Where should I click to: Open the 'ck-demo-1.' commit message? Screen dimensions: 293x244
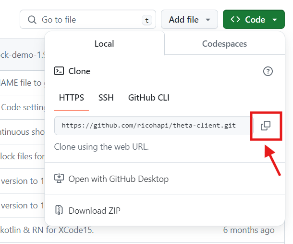pyautogui.click(x=22, y=55)
